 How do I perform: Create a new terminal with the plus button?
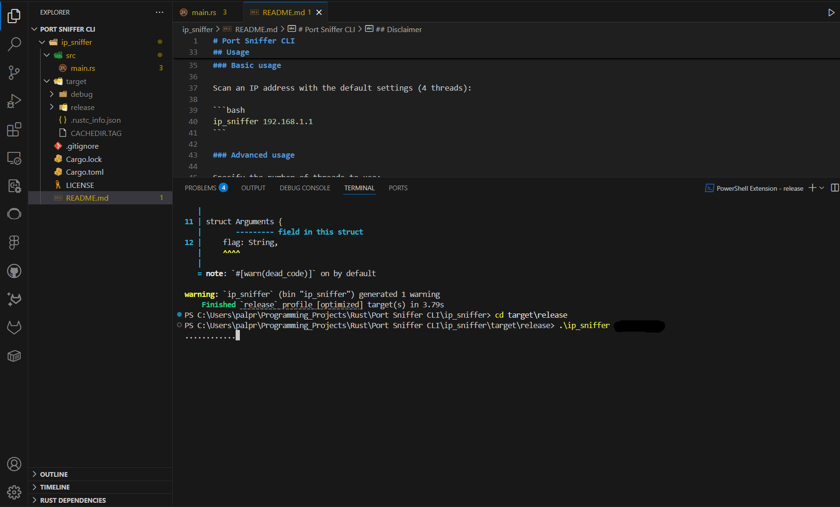(x=812, y=187)
